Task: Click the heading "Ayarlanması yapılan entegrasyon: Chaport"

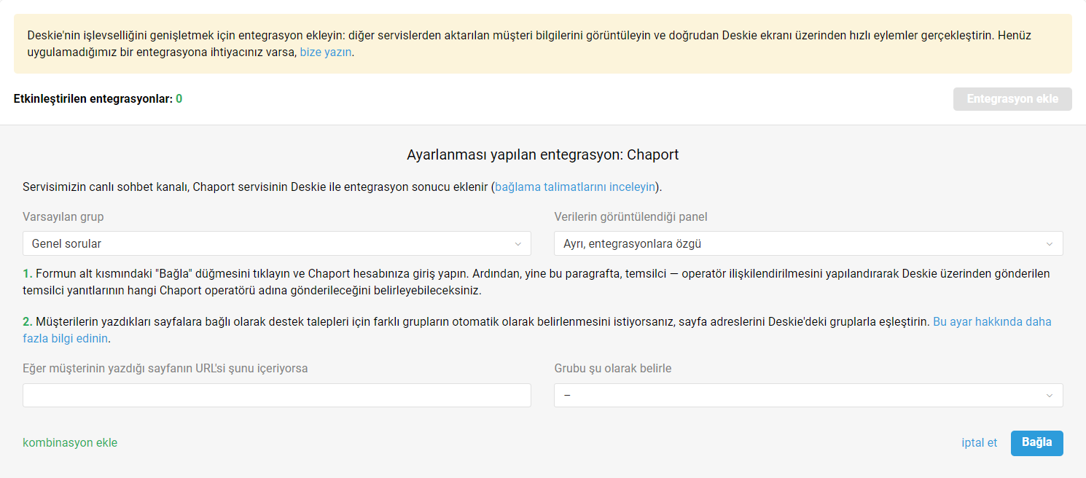Action: click(543, 154)
